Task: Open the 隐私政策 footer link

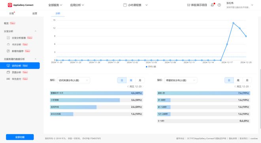Action: tap(233, 138)
